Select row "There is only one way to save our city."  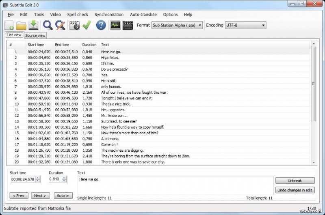point(158,162)
